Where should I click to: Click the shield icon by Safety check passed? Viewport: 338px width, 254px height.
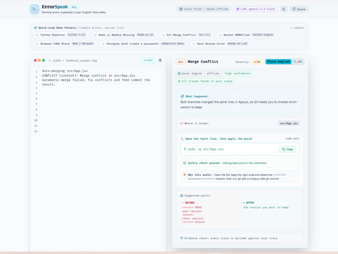pyautogui.click(x=185, y=163)
